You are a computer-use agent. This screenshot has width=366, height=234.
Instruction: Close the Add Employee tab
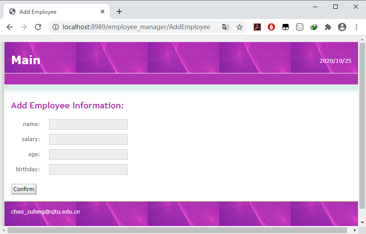[x=103, y=12]
